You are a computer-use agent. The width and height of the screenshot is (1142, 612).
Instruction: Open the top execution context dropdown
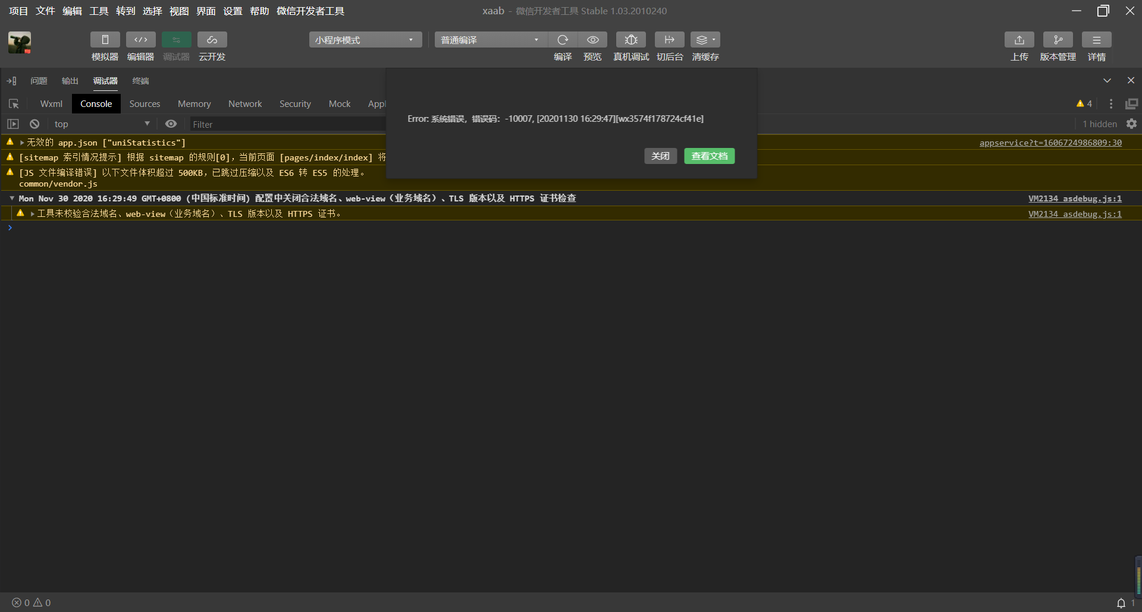pos(102,124)
